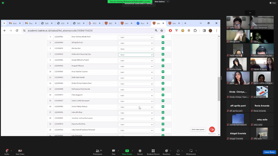The width and height of the screenshot is (278, 156).
Task: Click the zoom magnifier icon in address bar
Action: coord(156,31)
